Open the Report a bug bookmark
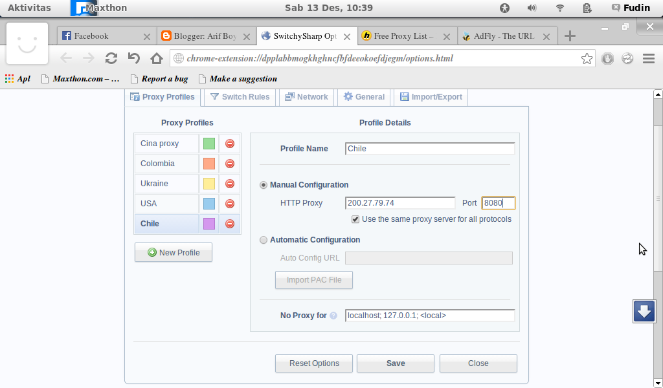Viewport: 663px width, 388px height. (x=159, y=78)
